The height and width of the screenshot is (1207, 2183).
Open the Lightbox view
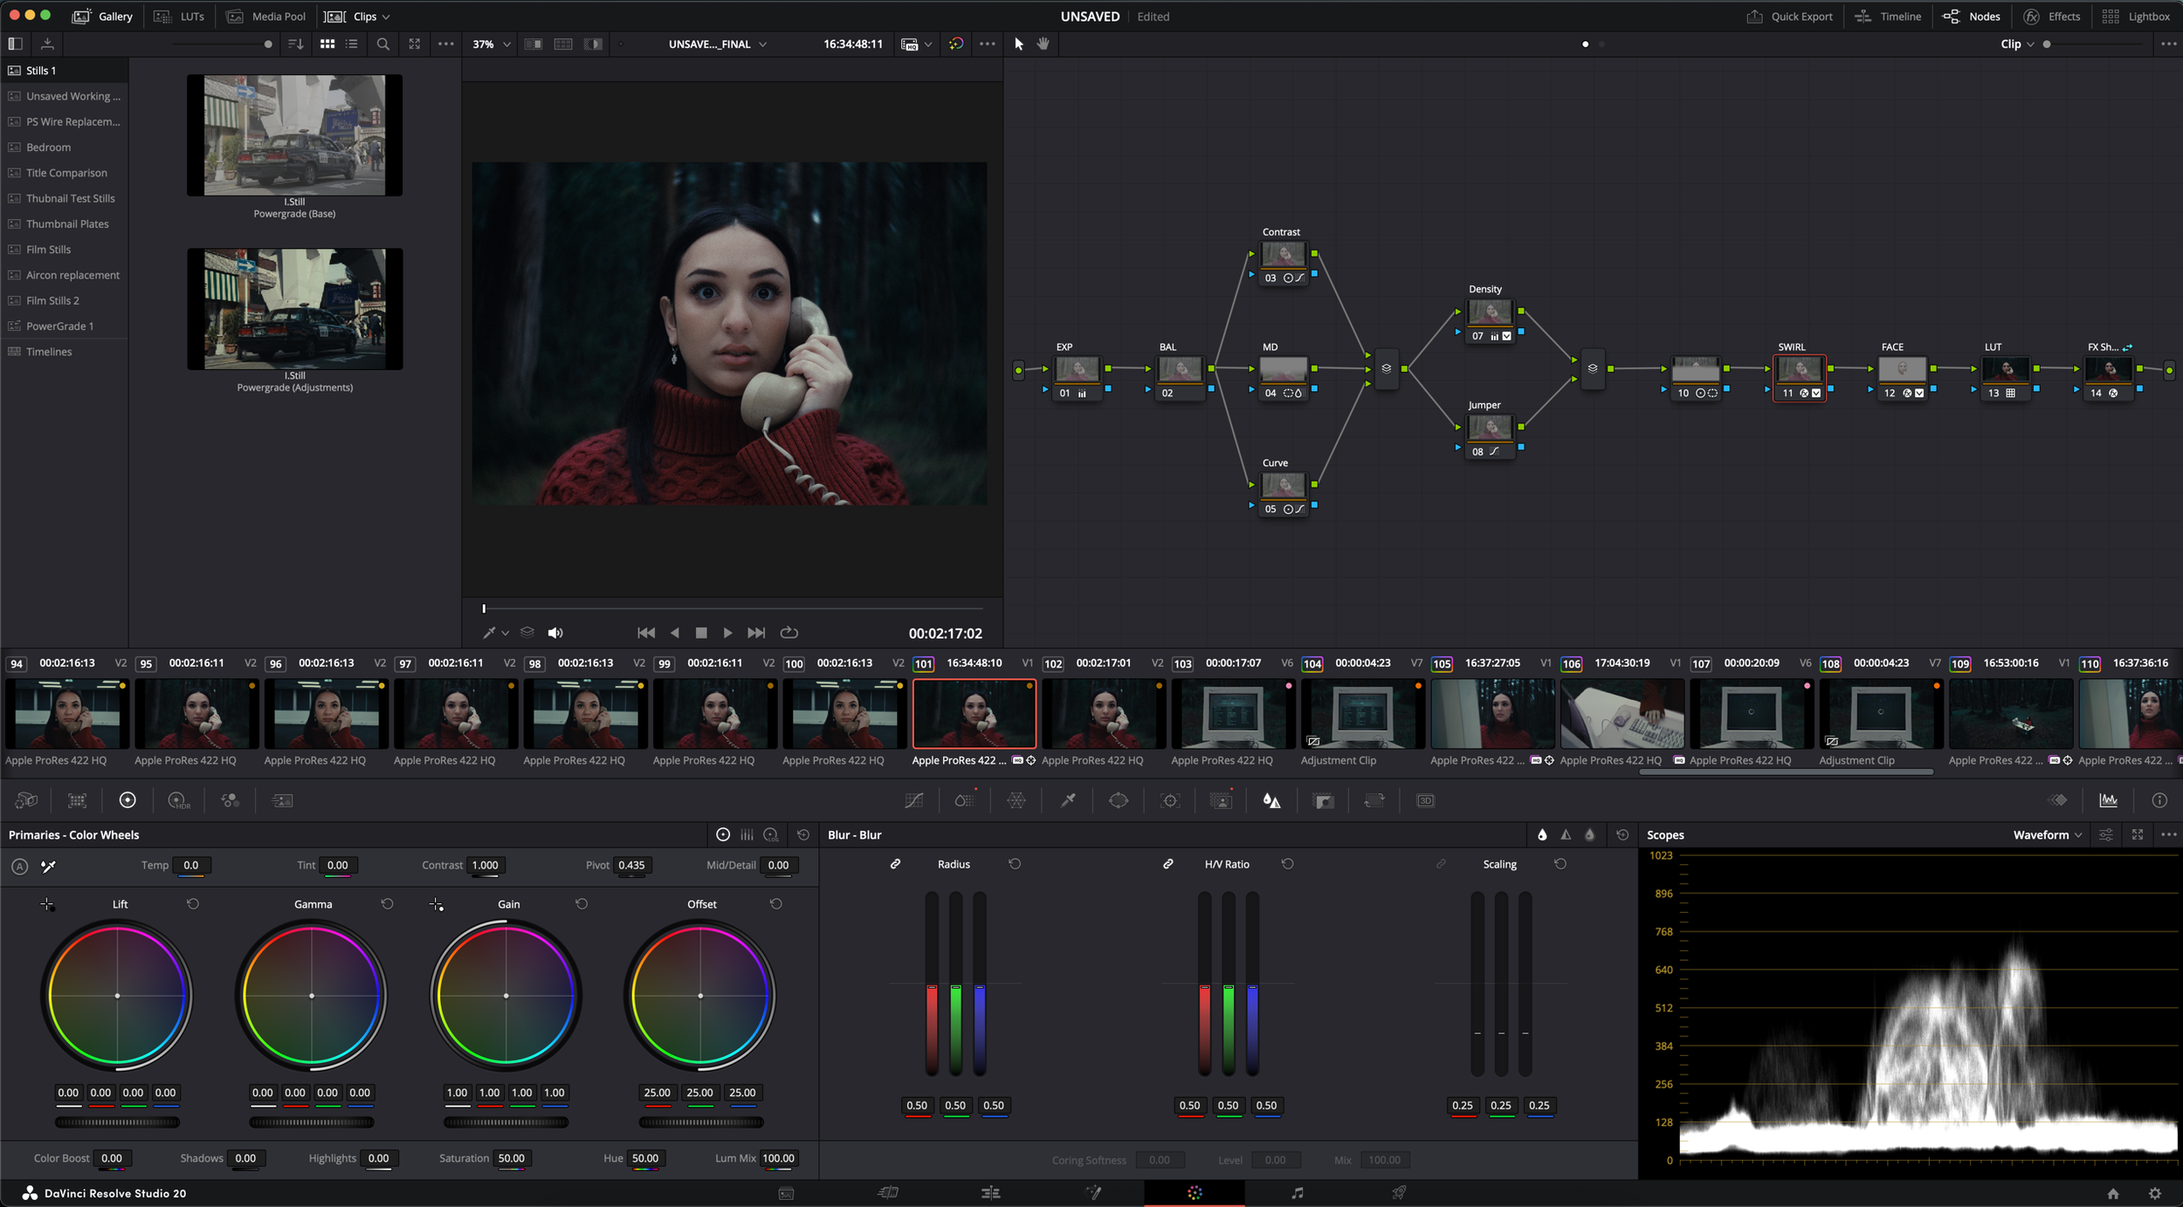coord(2136,17)
